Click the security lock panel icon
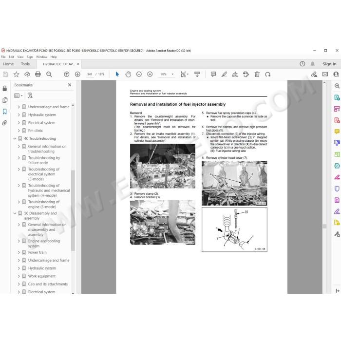This screenshot has width=341, height=341. click(x=4, y=88)
